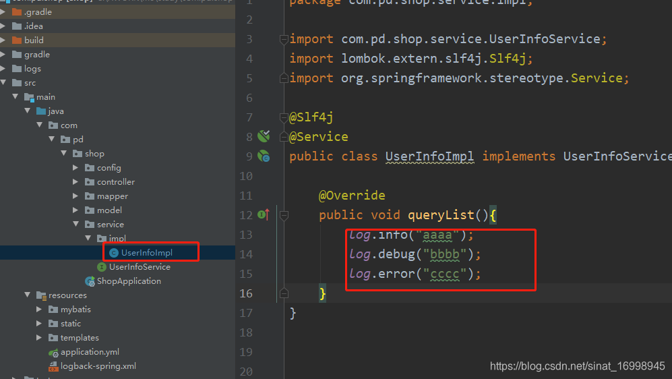Image resolution: width=672 pixels, height=379 pixels.
Task: Expand the model package arrow
Action: pyautogui.click(x=75, y=210)
